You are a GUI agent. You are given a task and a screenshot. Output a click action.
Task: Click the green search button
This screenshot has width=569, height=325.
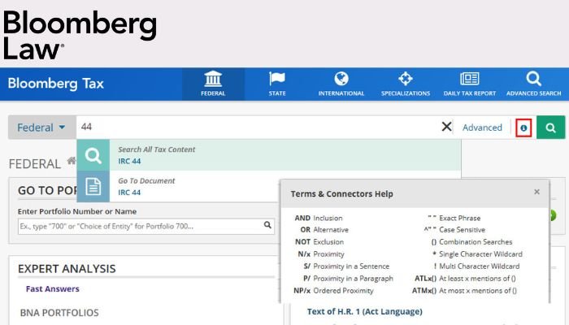coord(551,128)
